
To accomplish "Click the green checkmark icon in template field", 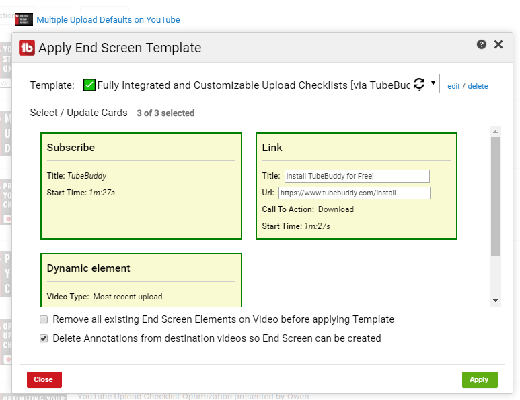I will (x=89, y=85).
